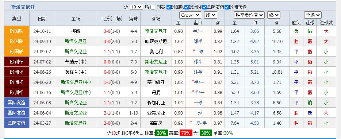The image size is (341, 139).
Task: Click the green 30% badge after 大
Action: (x=206, y=133)
